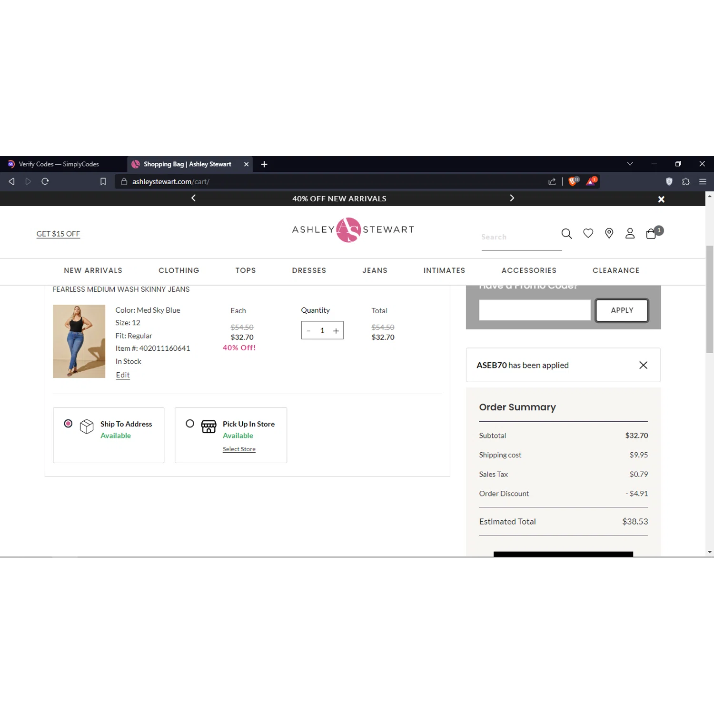Select Ship To Address radio button
Image resolution: width=714 pixels, height=714 pixels.
tap(68, 423)
